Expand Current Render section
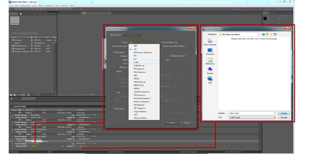Screen dimensions: 309x154 (x=11, y=106)
